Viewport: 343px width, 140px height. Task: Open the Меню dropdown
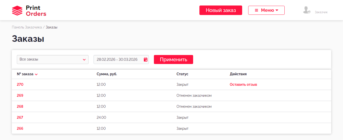[x=266, y=10]
